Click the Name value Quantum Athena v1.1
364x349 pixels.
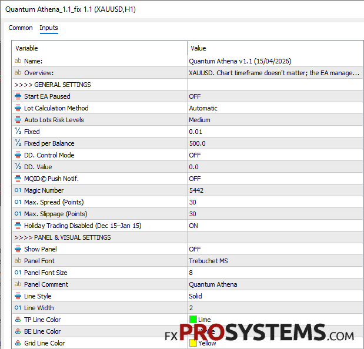point(275,61)
